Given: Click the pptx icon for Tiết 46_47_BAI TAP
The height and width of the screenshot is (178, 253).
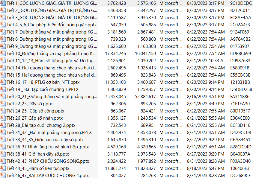Looking at the screenshot, I should [3, 176].
